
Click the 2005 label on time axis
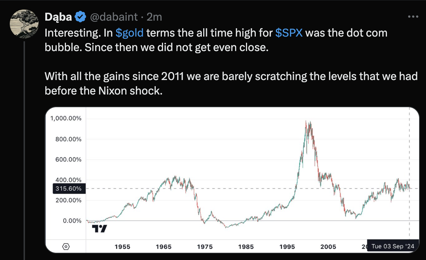tap(328, 247)
